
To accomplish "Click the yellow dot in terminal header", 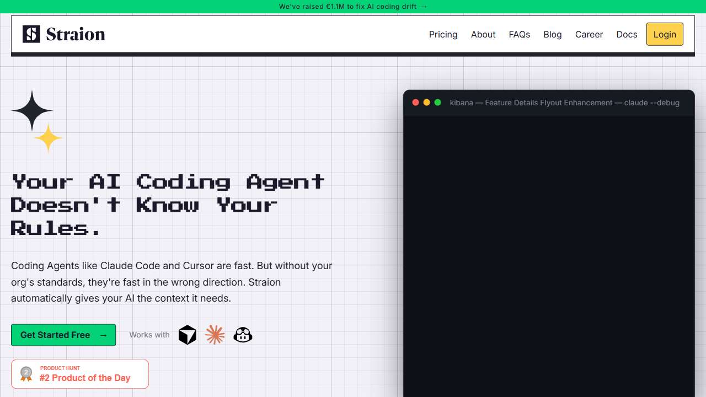I will pos(427,103).
